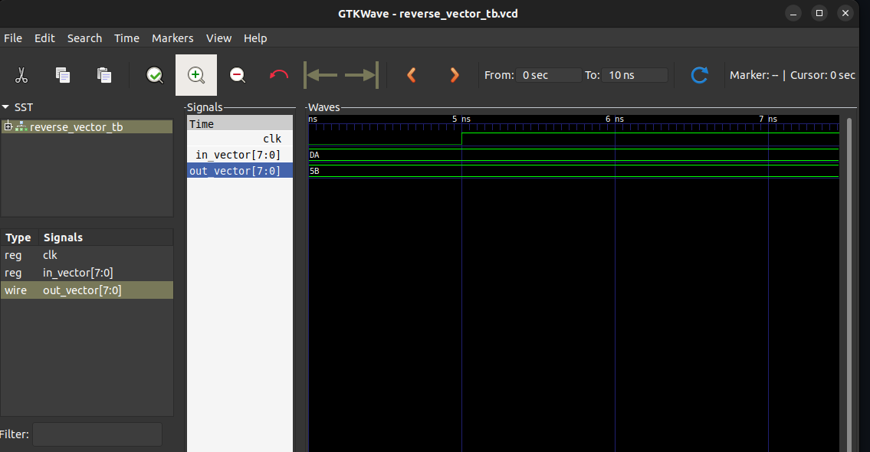Screen dimensions: 870x452
Task: Open the Search menu
Action: coord(84,38)
